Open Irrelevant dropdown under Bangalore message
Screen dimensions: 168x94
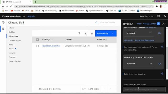click(139, 33)
